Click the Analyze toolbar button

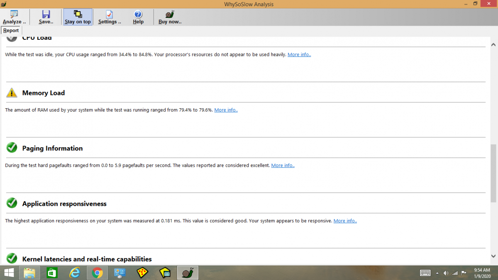15,17
